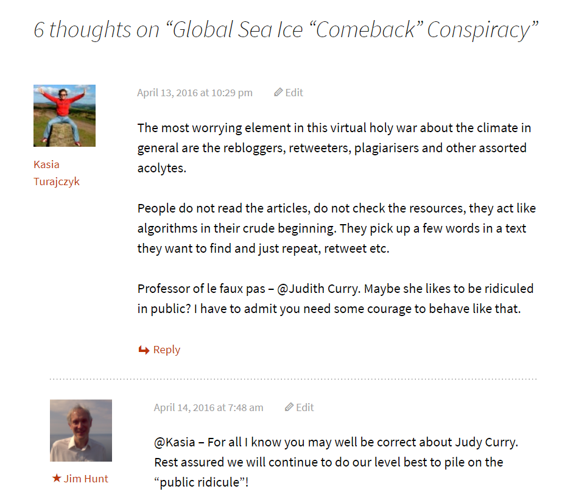Open the April 13, 2016 comment permalink
This screenshot has width=562, height=500.
(x=194, y=93)
